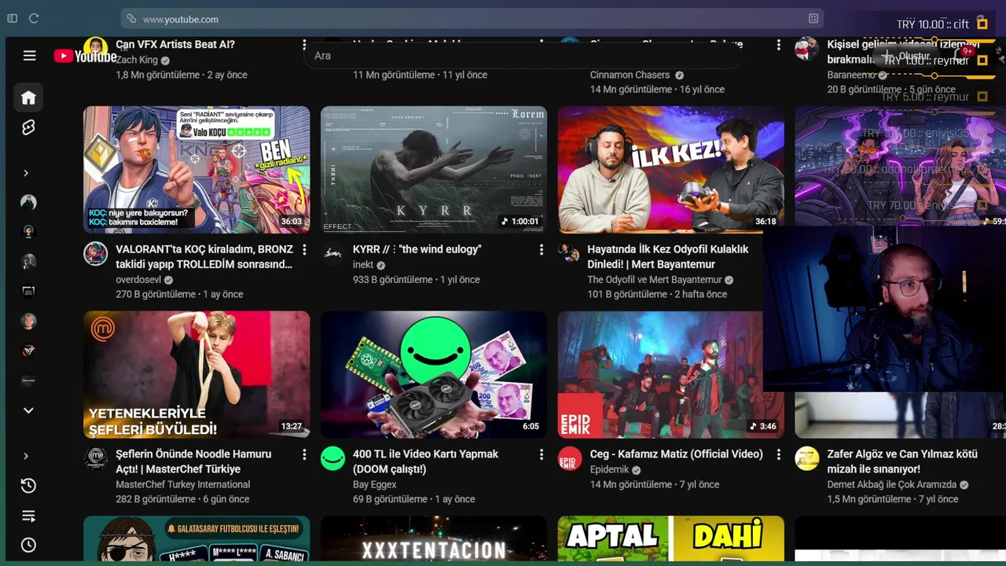
Task: Open Bay Eggex green smiley avatar
Action: point(332,458)
